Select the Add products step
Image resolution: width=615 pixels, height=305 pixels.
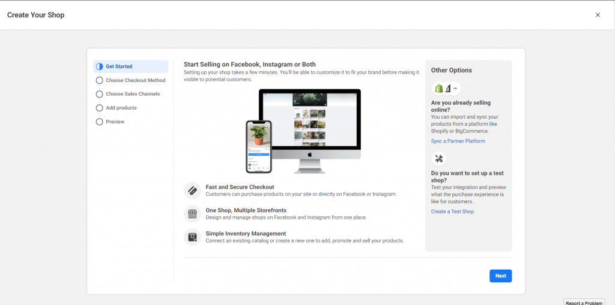pyautogui.click(x=130, y=108)
